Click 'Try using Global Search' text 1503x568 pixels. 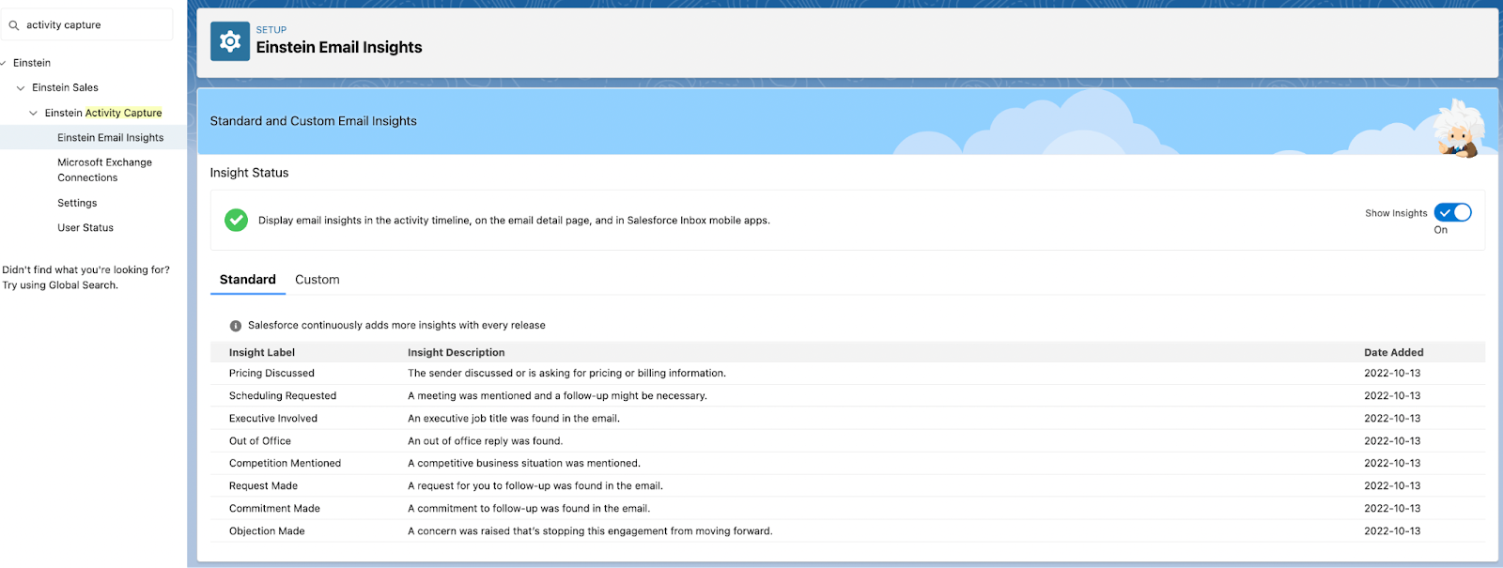pos(60,285)
